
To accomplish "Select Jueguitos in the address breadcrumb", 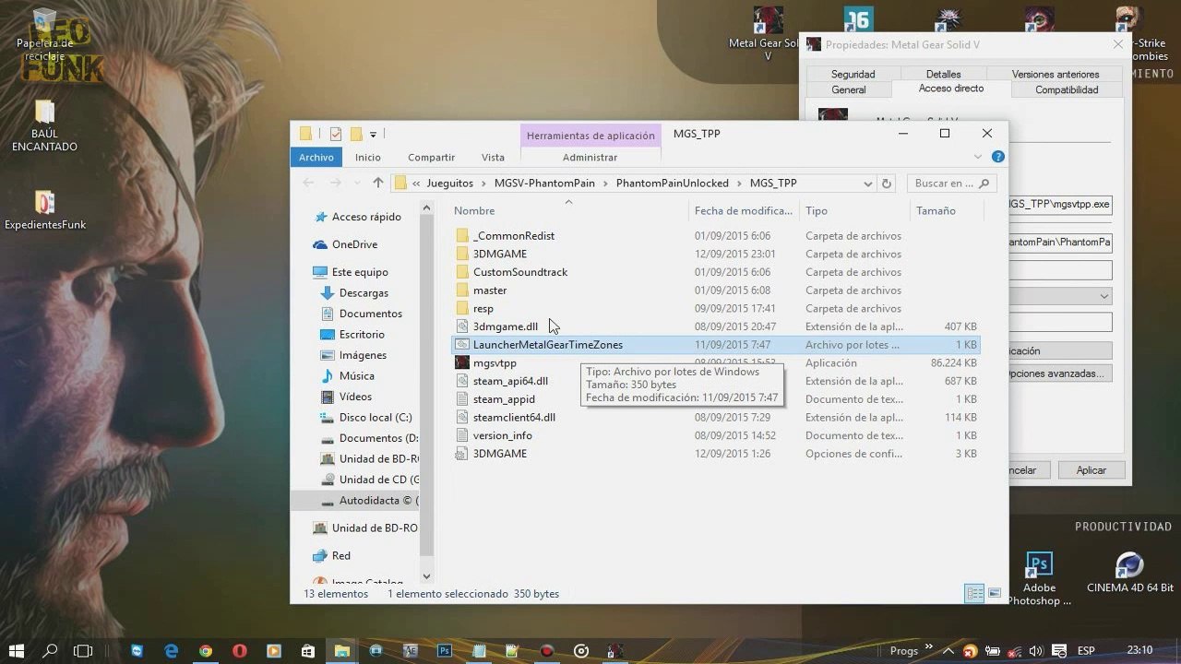I will (x=449, y=184).
